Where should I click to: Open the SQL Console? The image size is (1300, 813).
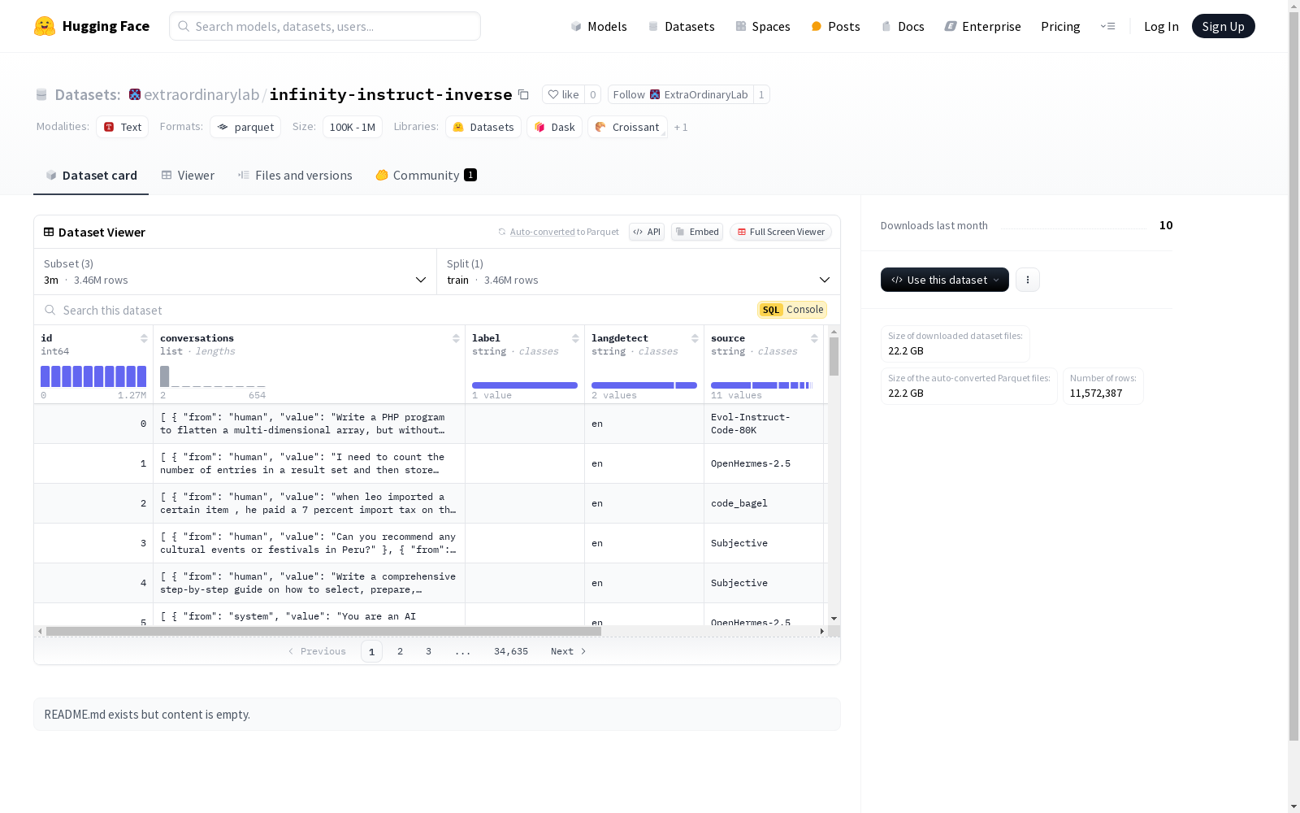[792, 310]
